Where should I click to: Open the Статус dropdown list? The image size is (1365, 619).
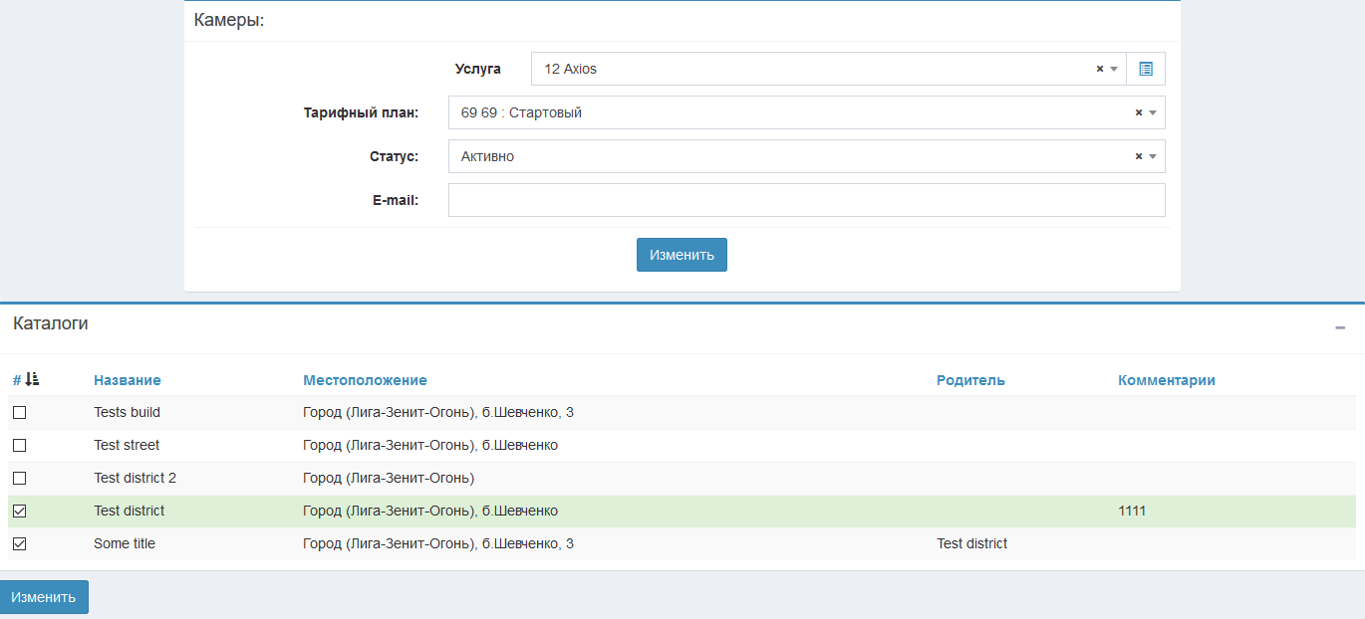(1153, 157)
